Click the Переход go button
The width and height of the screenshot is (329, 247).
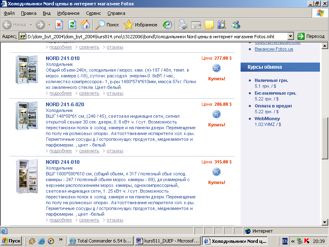coord(311,36)
